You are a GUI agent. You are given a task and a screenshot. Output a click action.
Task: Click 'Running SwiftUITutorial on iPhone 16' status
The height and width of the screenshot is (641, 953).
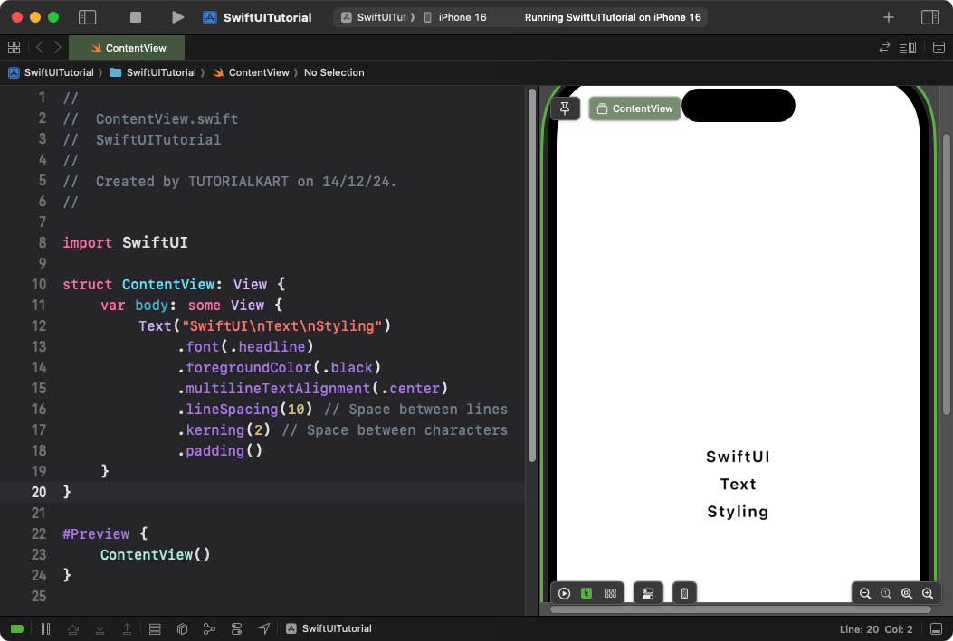coord(613,17)
